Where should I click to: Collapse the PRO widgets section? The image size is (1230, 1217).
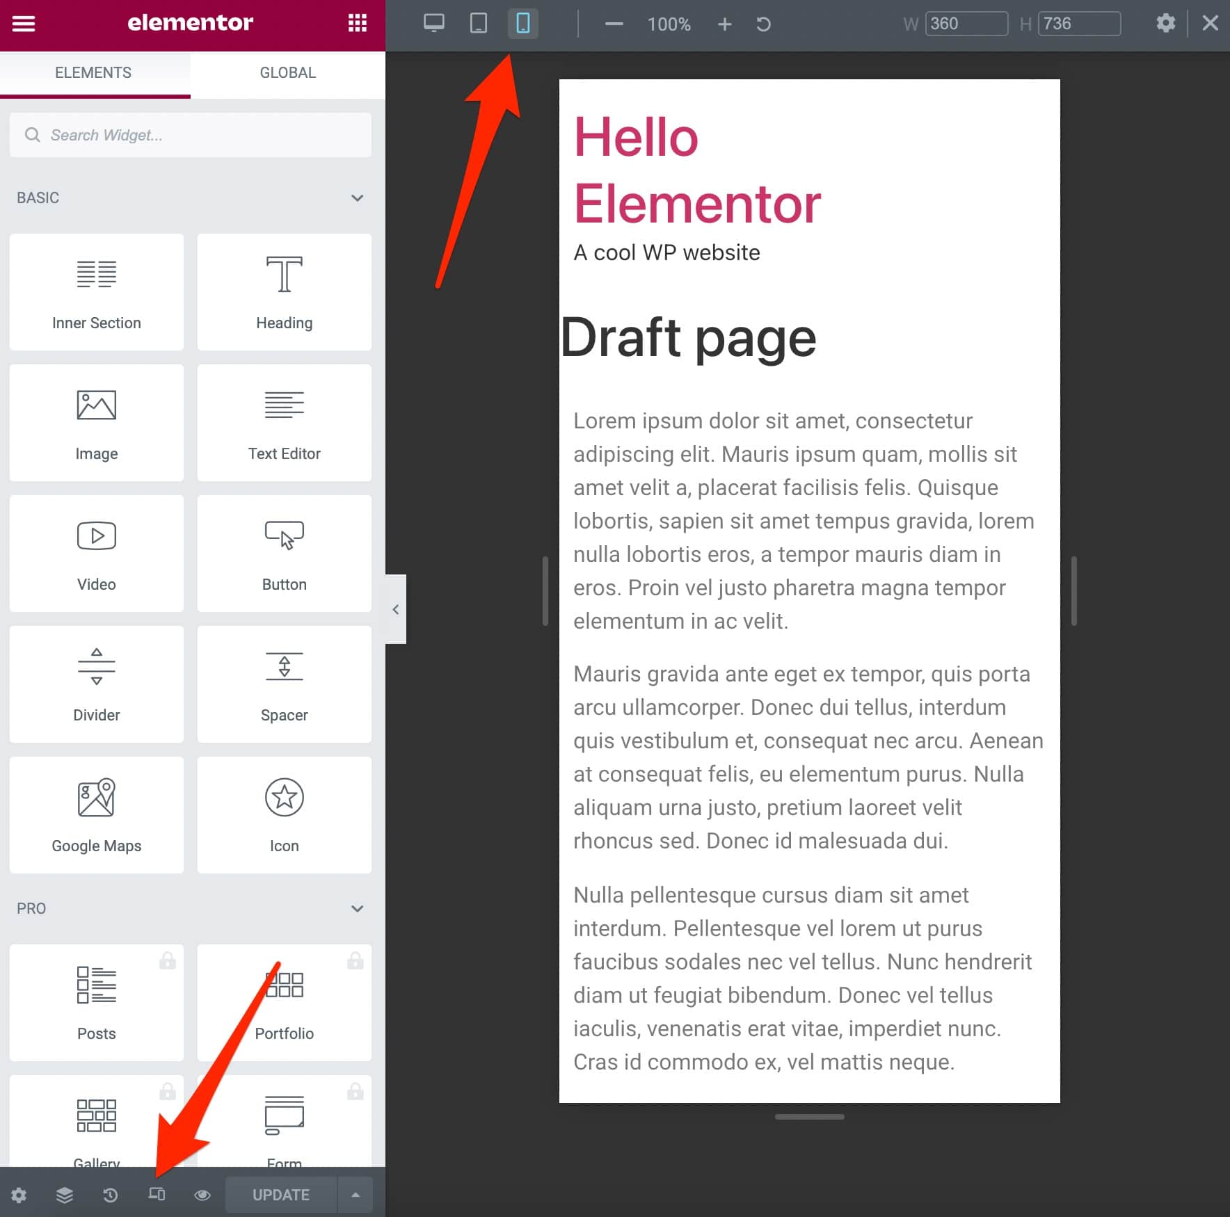(358, 908)
